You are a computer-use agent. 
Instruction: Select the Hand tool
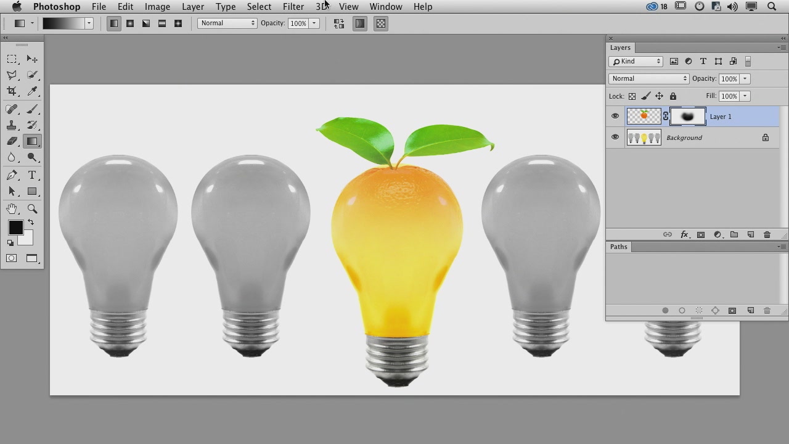pos(12,209)
